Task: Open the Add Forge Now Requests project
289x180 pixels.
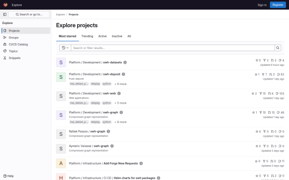Action: pos(104,164)
